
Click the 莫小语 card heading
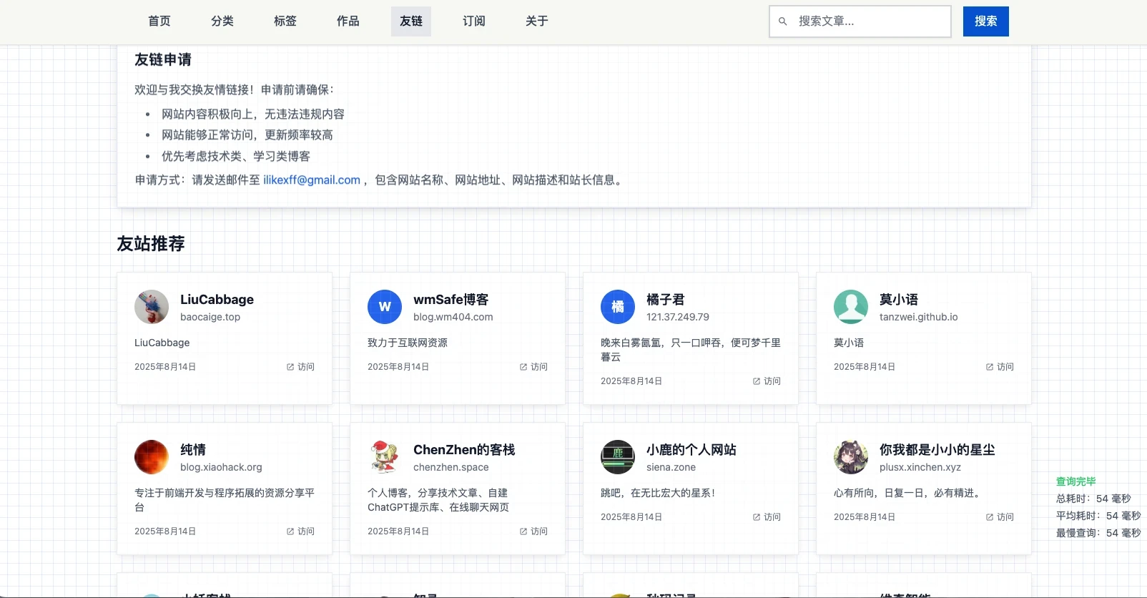point(899,300)
